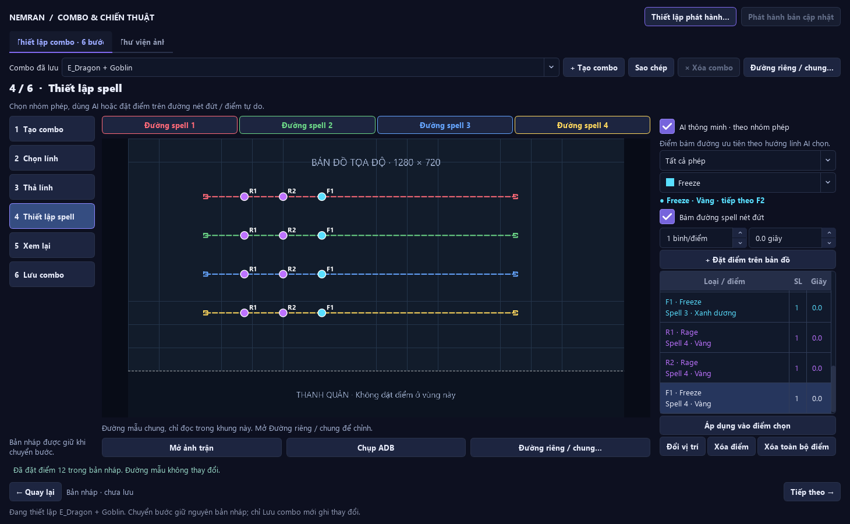
Task: Select R2 point on blue spell line
Action: tap(283, 274)
